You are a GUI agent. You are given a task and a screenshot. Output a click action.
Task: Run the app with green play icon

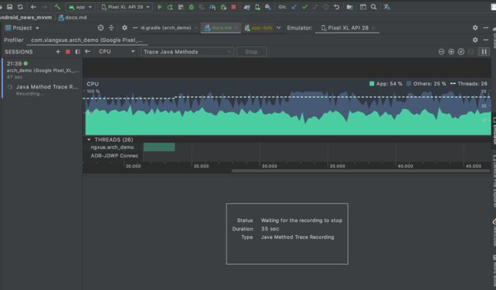[159, 7]
